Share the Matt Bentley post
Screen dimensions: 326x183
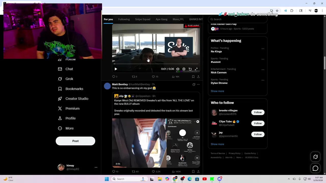[x=198, y=172]
